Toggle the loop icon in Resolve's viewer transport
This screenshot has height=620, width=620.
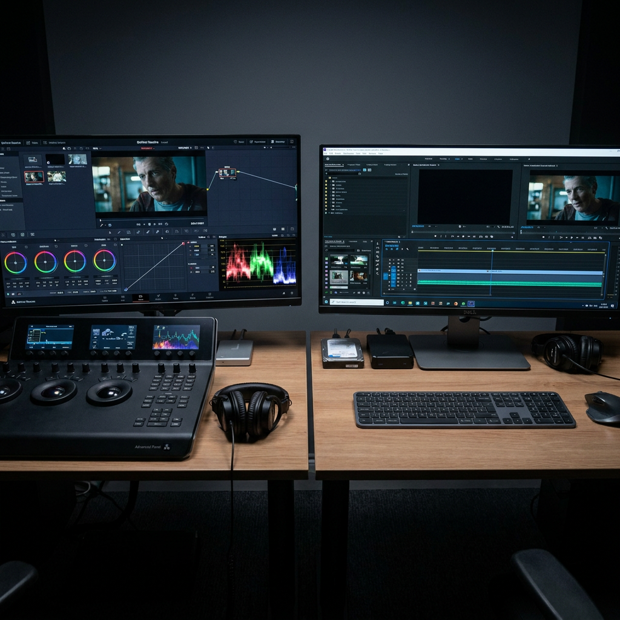click(x=167, y=224)
